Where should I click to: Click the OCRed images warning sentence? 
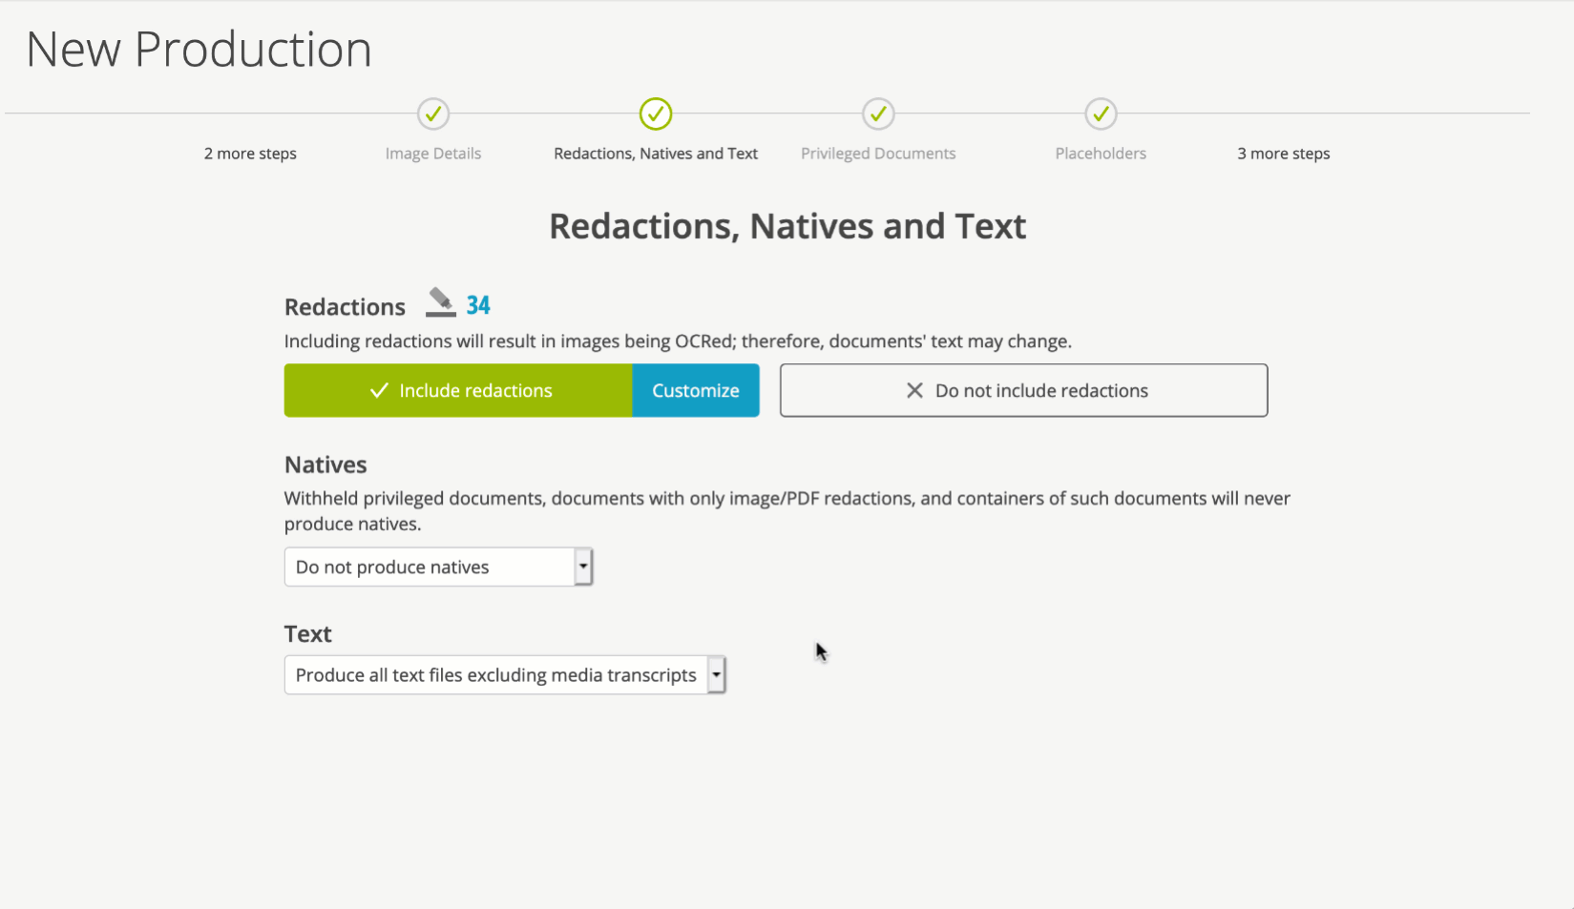(678, 341)
